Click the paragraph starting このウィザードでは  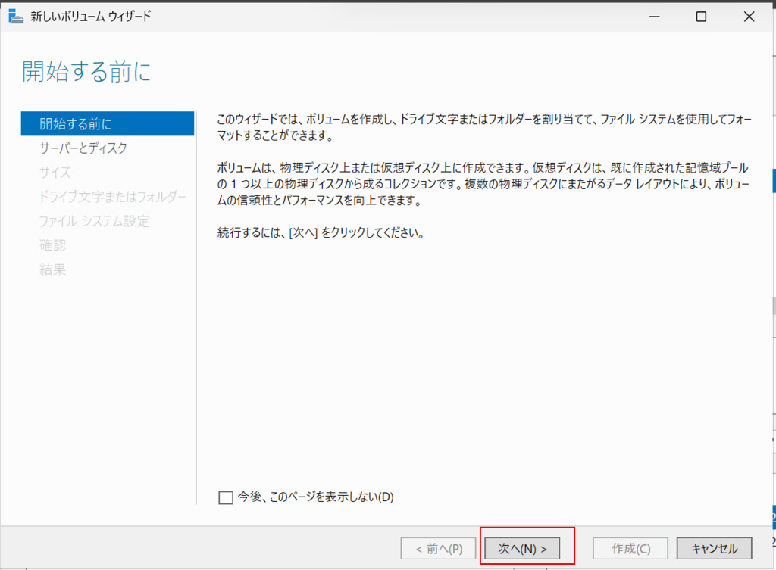484,127
